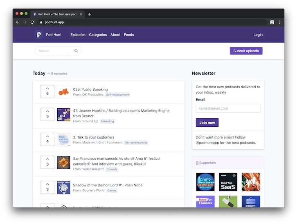
Task: Select the Pod Hunt browser tab
Action: [x=57, y=14]
